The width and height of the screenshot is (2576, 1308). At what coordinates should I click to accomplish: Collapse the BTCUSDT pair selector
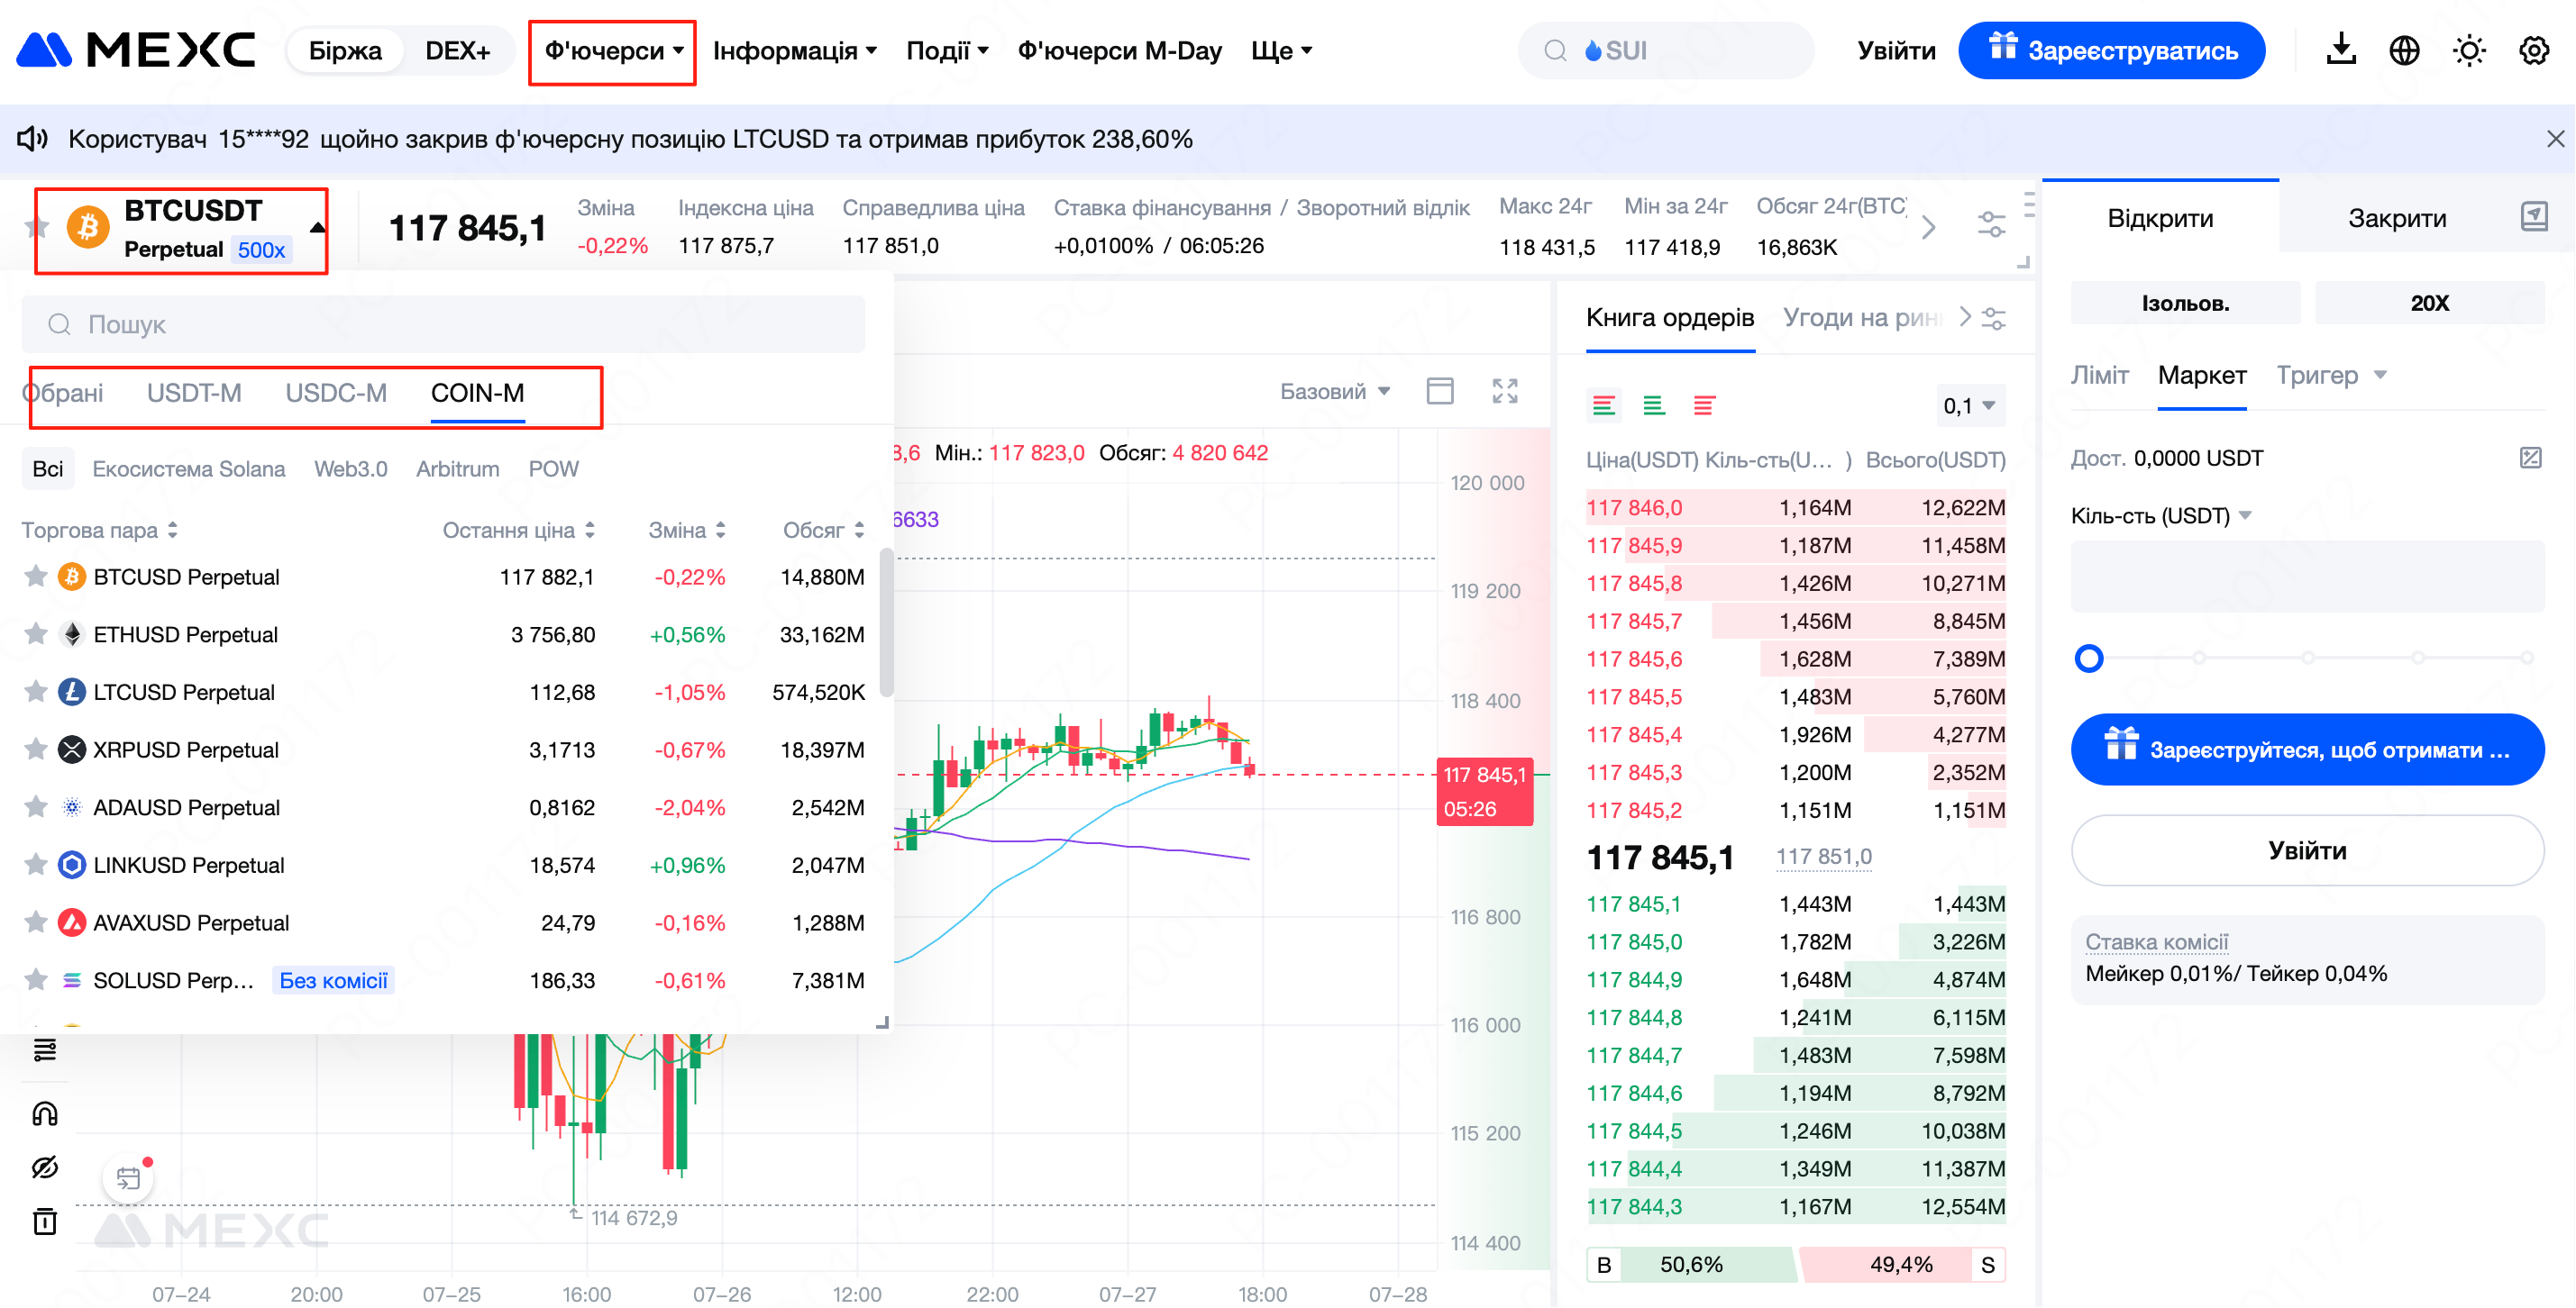pos(317,229)
